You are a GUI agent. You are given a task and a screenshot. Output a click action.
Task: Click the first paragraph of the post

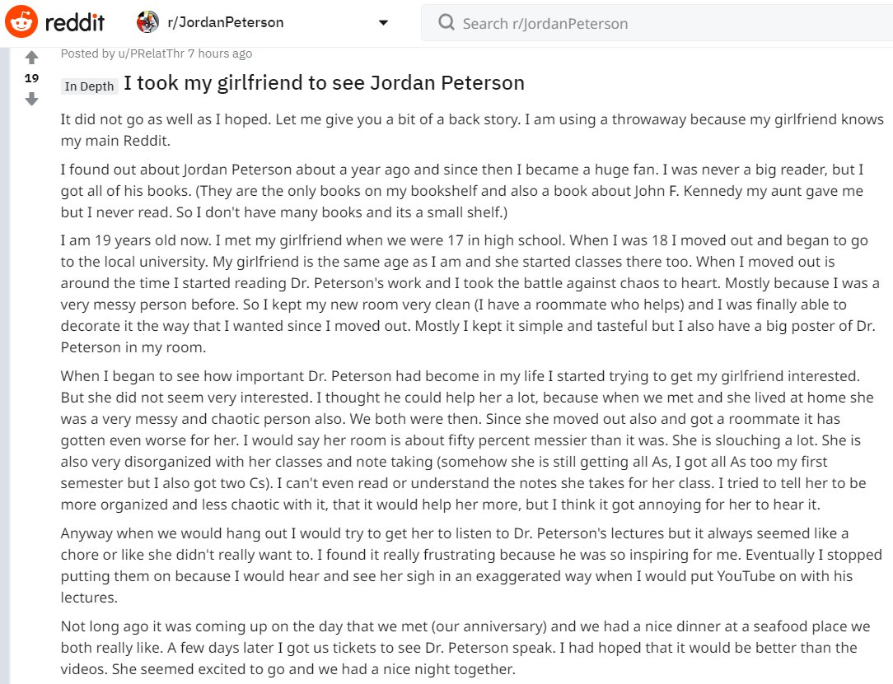click(x=473, y=130)
